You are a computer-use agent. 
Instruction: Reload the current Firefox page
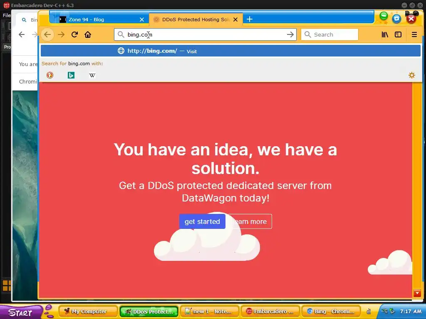tap(75, 35)
